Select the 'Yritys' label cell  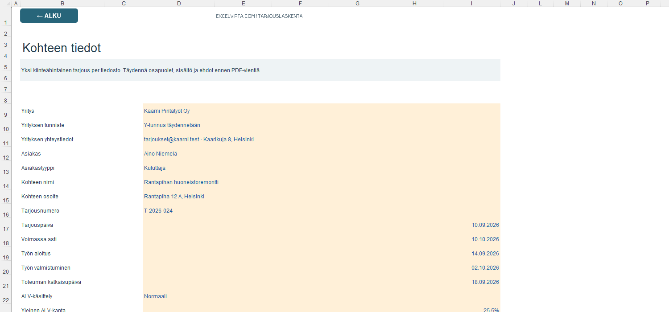click(x=28, y=111)
